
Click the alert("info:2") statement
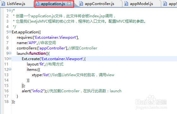[x=34, y=91]
